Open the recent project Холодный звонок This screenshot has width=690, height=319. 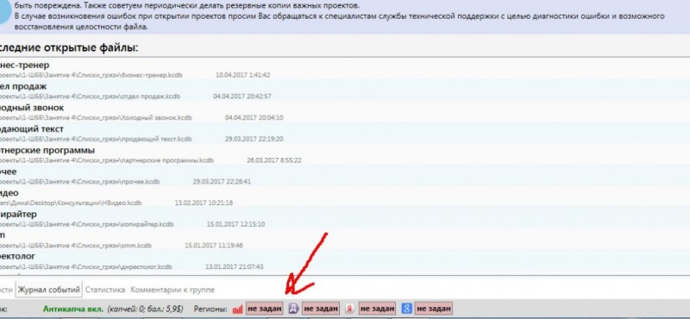(32, 108)
